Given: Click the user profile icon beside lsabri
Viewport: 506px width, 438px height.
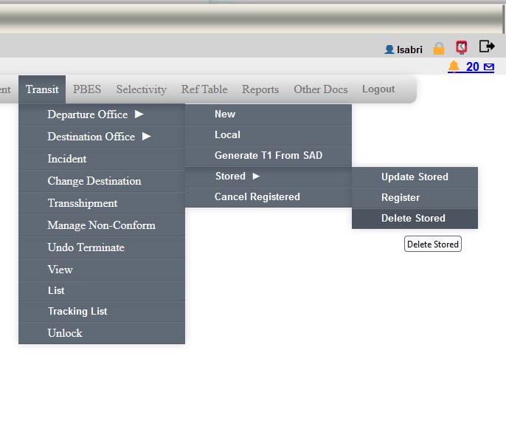Looking at the screenshot, I should (389, 49).
